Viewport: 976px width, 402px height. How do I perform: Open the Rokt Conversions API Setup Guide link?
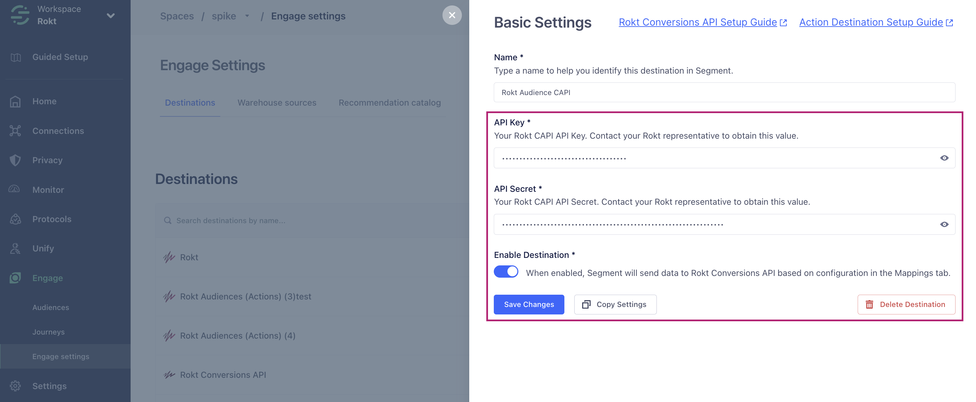(x=697, y=22)
